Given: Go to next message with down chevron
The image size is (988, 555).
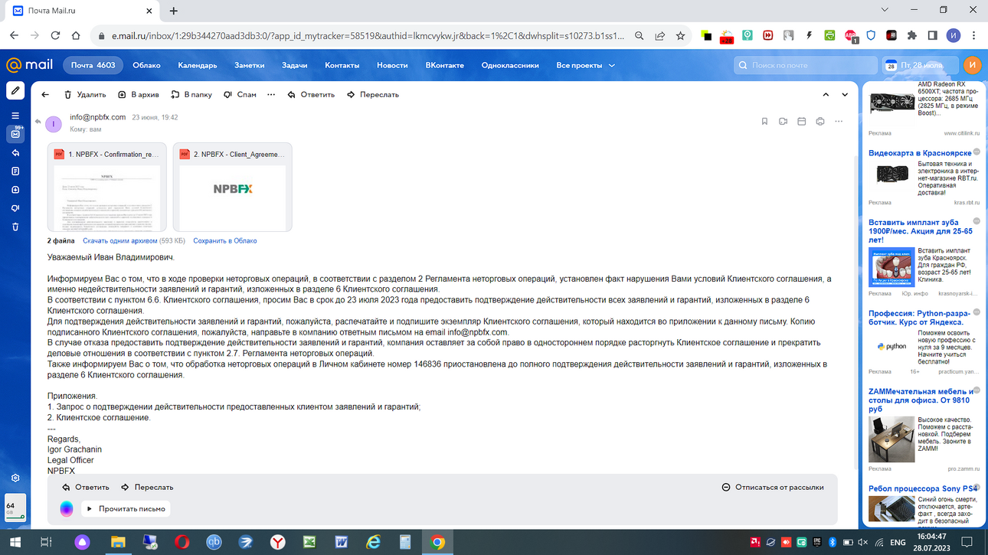Looking at the screenshot, I should (845, 95).
